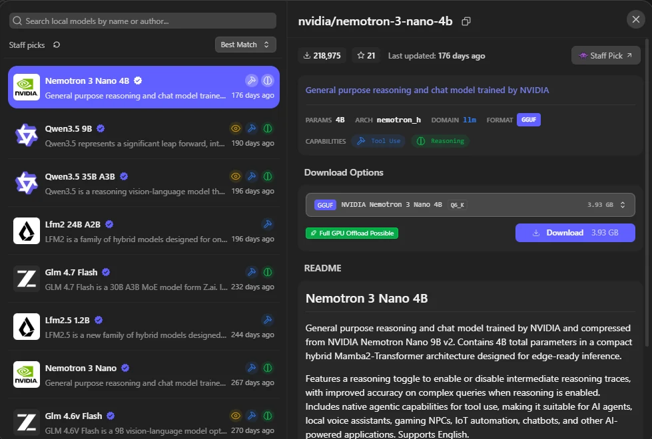Click the 'Staff picks' label
Image resolution: width=652 pixels, height=439 pixels.
(x=27, y=45)
